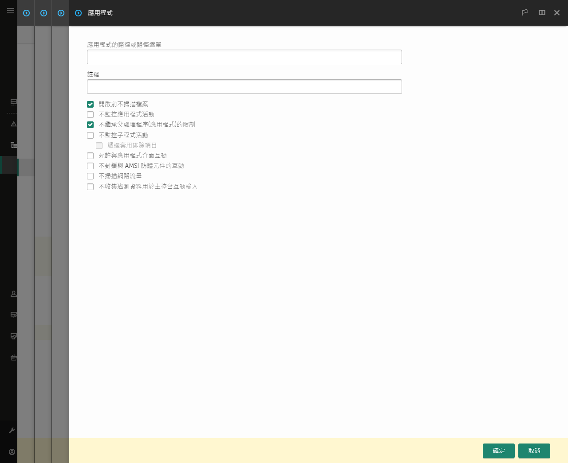The image size is (568, 463).
Task: Open the server icon in the sidebar
Action: pos(14,102)
